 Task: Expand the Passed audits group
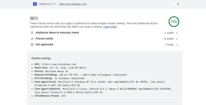coord(44,39)
